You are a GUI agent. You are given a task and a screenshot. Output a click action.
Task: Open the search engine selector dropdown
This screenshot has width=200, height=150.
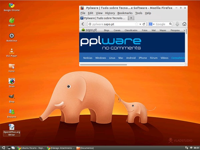(152, 24)
